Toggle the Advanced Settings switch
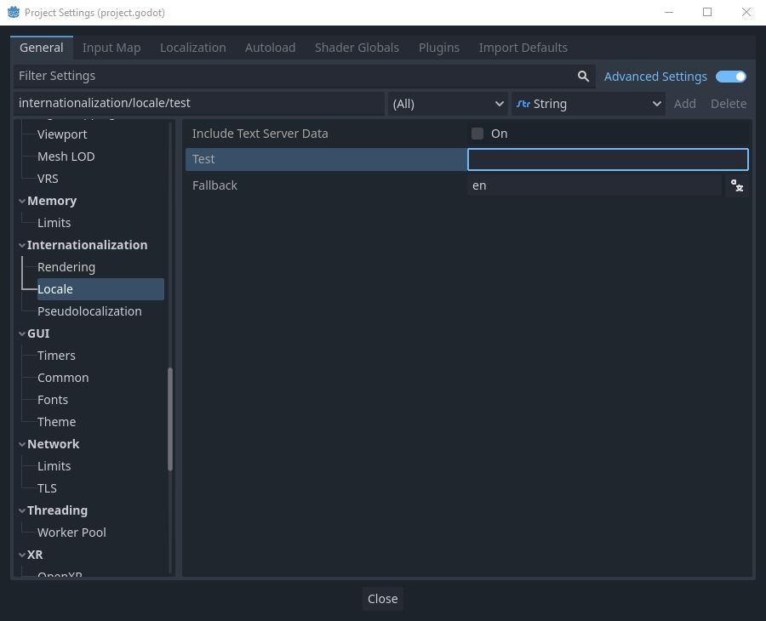Screen dimensions: 766x621 click(x=731, y=77)
